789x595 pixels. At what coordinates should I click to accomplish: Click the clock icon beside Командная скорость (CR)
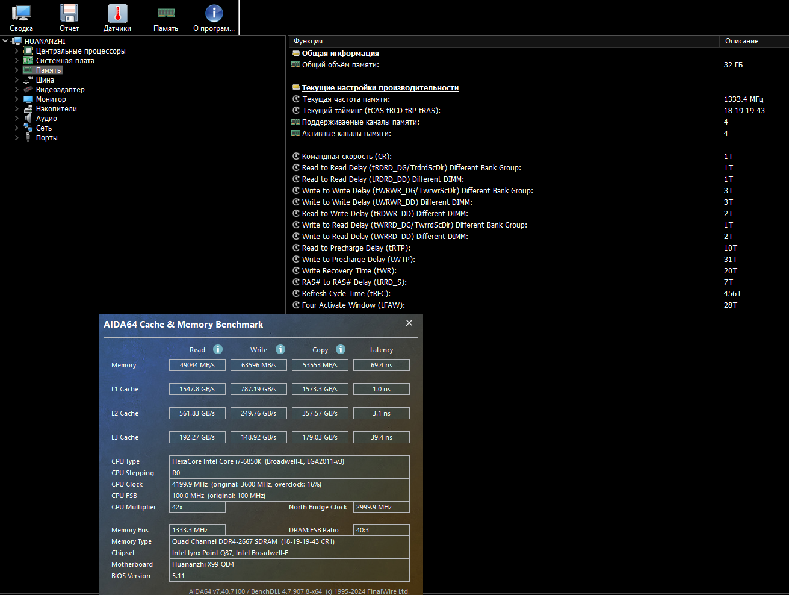coord(296,157)
